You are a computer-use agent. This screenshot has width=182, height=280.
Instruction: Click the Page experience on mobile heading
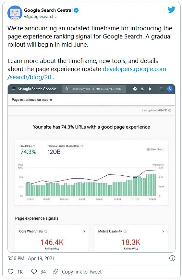[x=32, y=100]
